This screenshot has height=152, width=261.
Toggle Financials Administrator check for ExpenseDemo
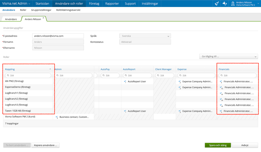[221, 87]
